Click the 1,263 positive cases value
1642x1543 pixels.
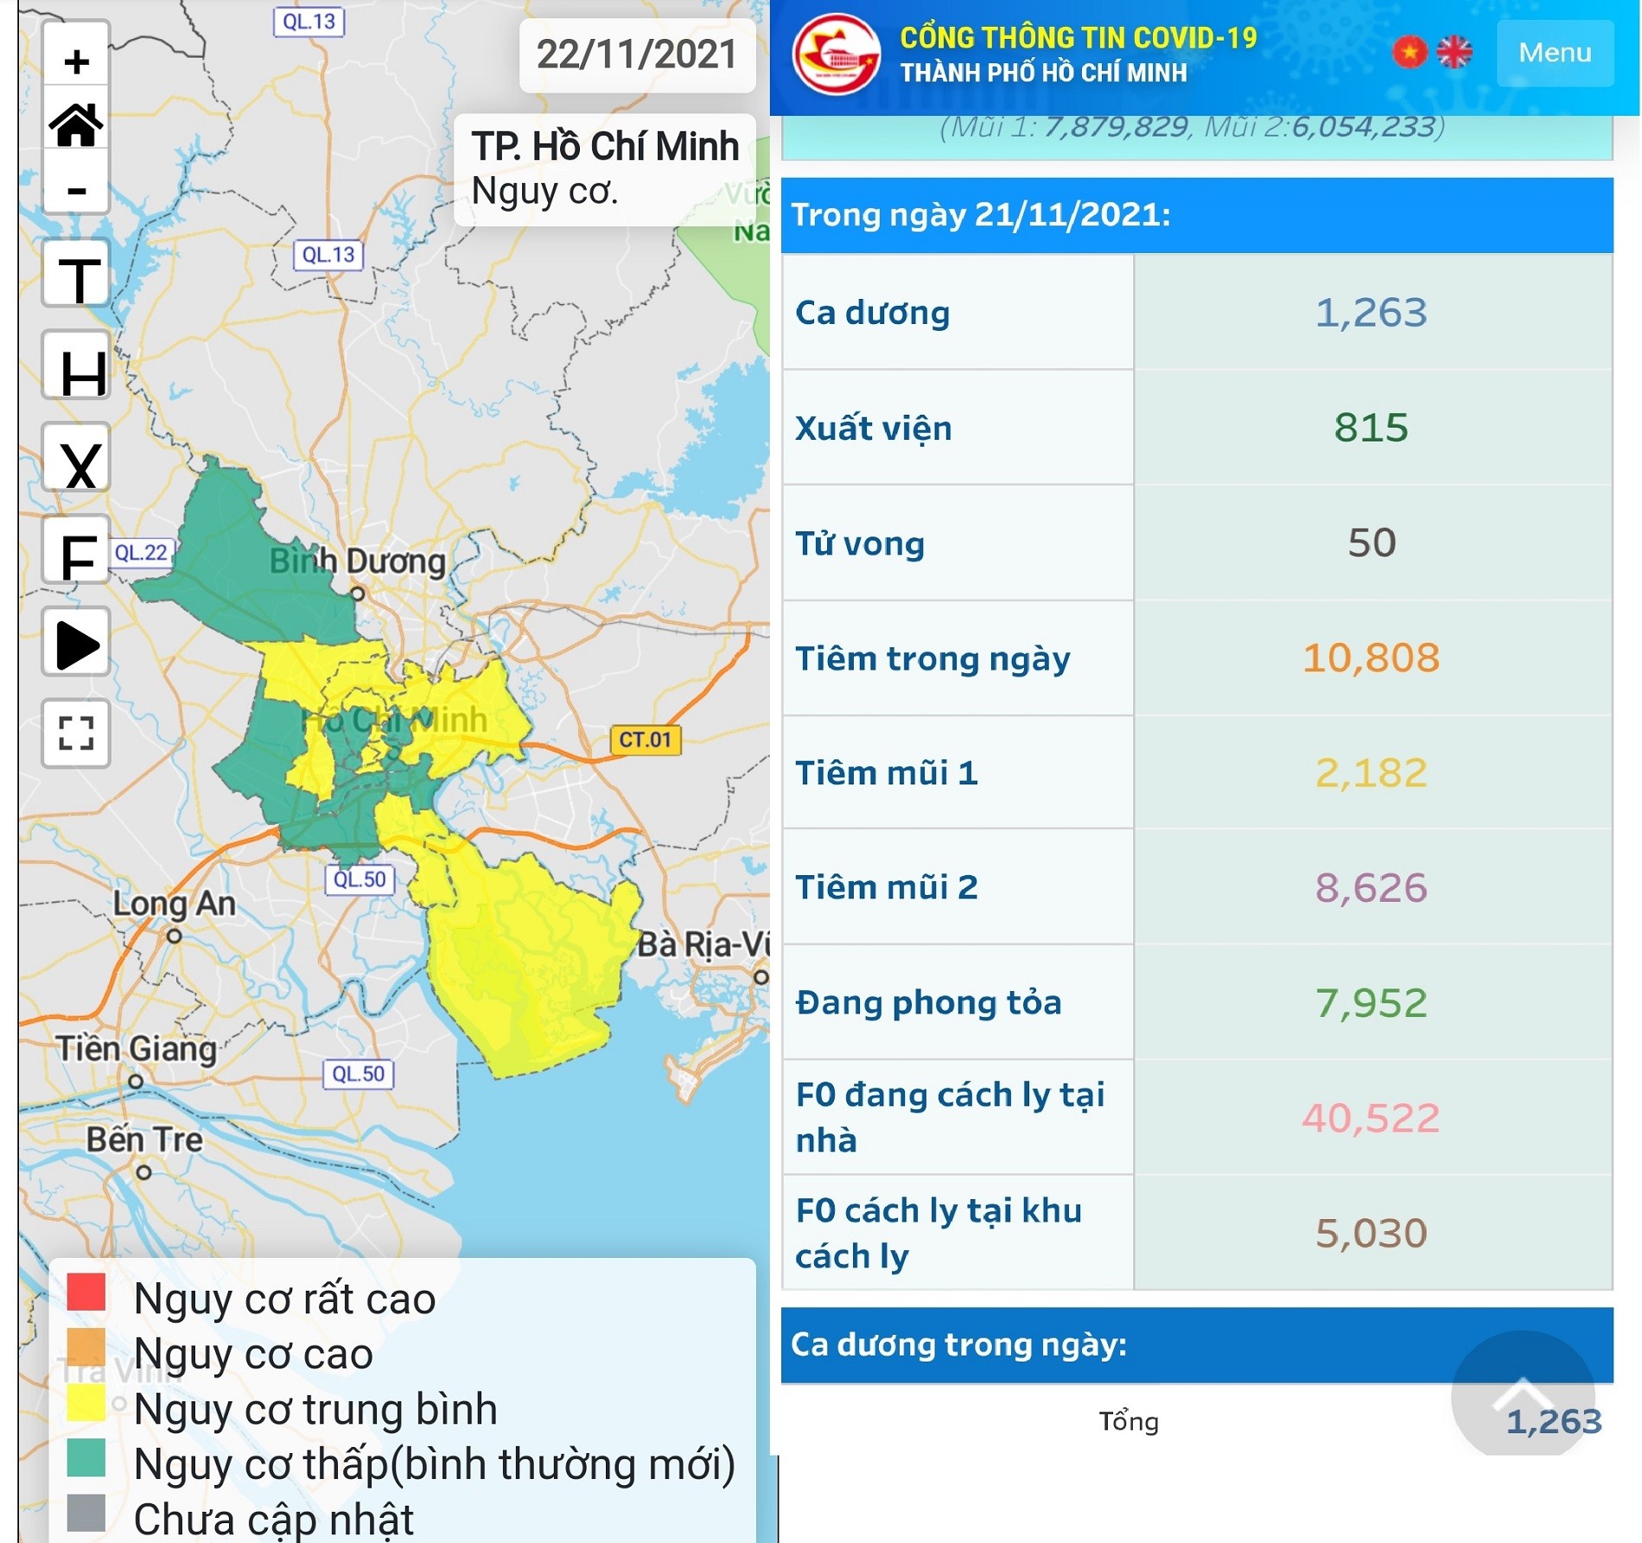pyautogui.click(x=1372, y=313)
